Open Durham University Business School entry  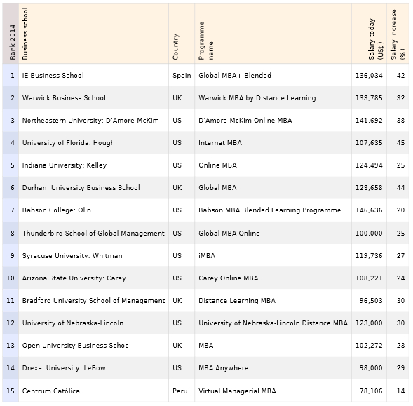coord(81,188)
